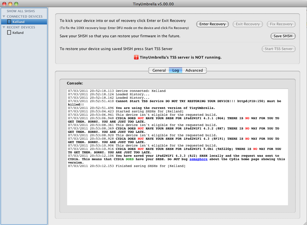Image resolution: width=307 pixels, height=225 pixels.
Task: Select Kelland under Recent Devices
Action: (x=24, y=33)
